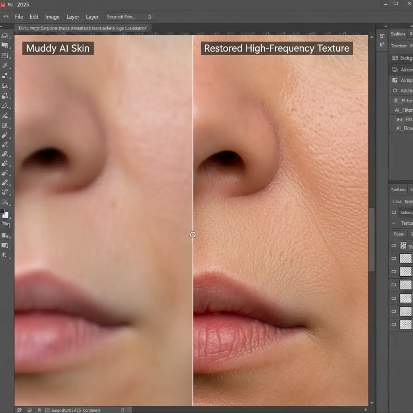Toggle visibility of the third layer thumbnail row
The height and width of the screenshot is (413, 413).
coord(394,272)
